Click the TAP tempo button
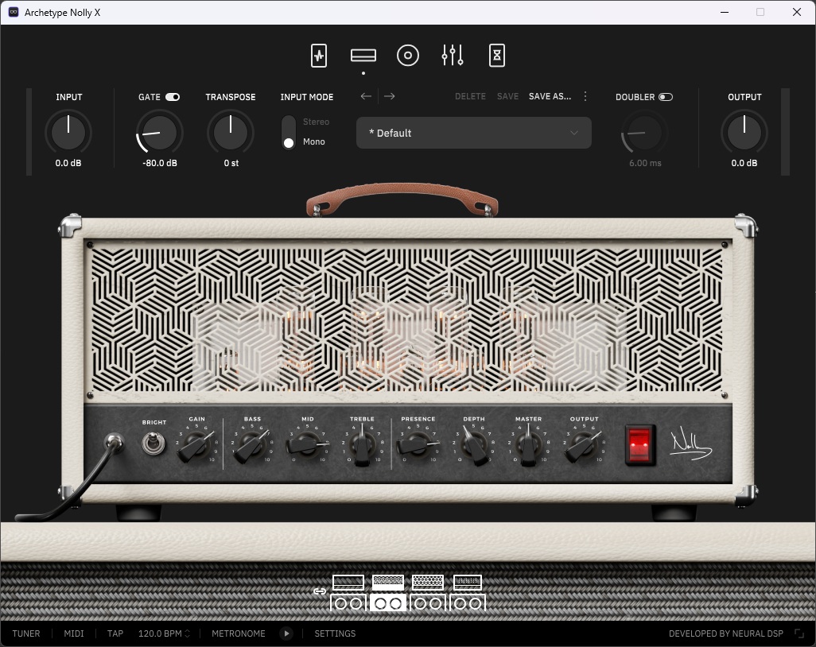 (115, 633)
